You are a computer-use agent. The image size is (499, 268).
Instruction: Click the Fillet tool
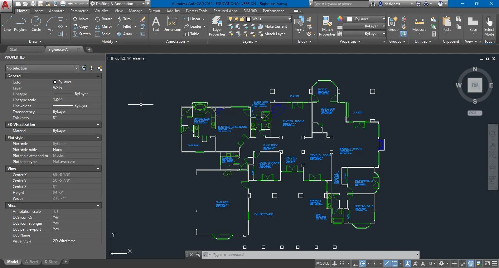124,26
